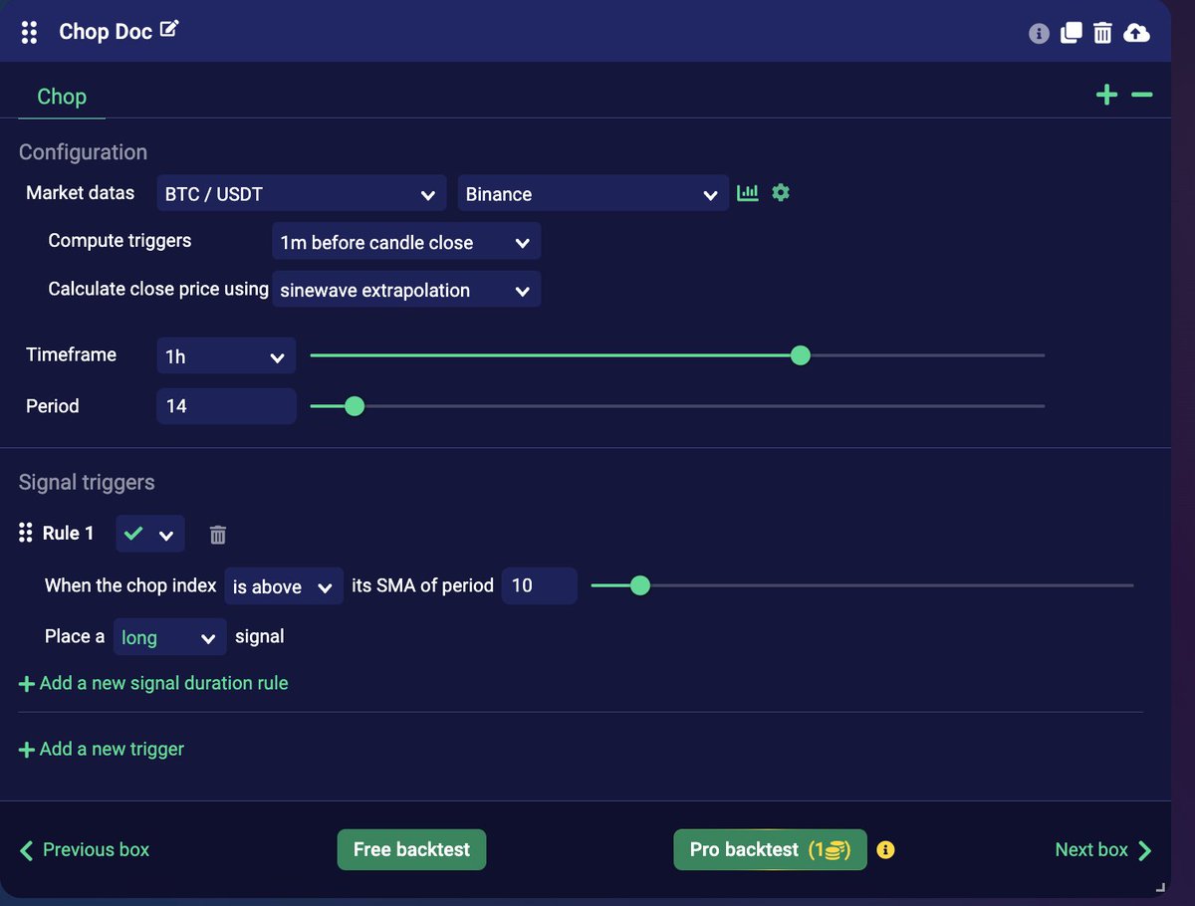Click the 'its SMA of period' text
The width and height of the screenshot is (1195, 906).
(422, 585)
